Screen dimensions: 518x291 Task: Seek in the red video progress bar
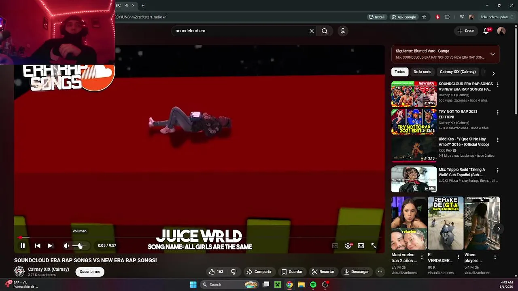pyautogui.click(x=199, y=238)
